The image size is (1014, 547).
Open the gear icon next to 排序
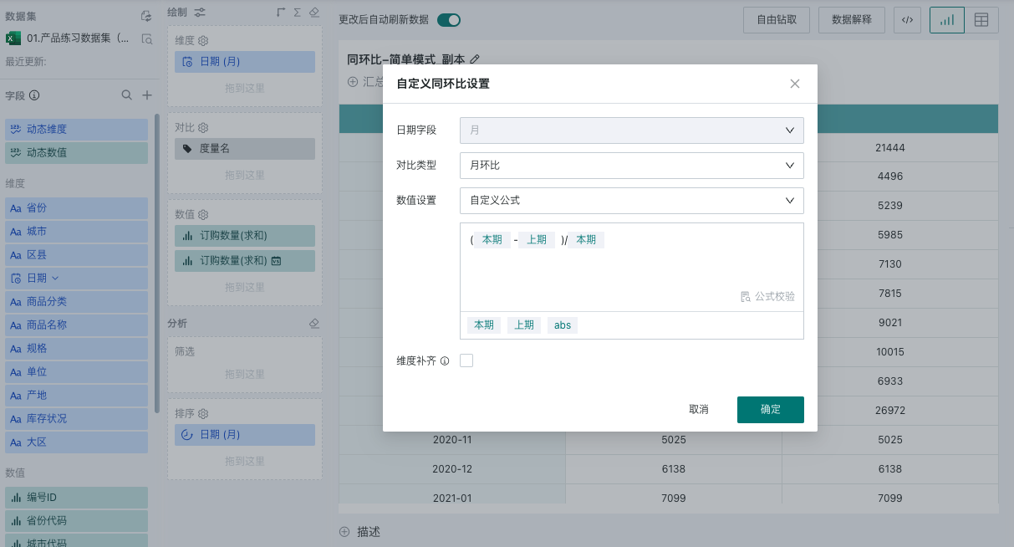tap(203, 413)
